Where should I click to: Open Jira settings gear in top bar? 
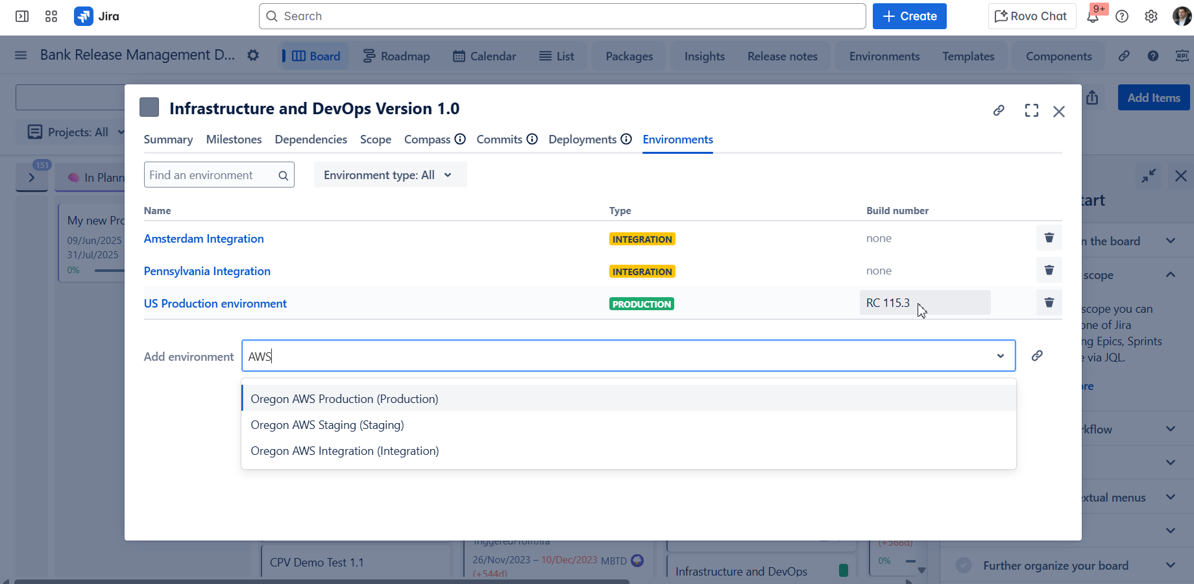(1151, 17)
